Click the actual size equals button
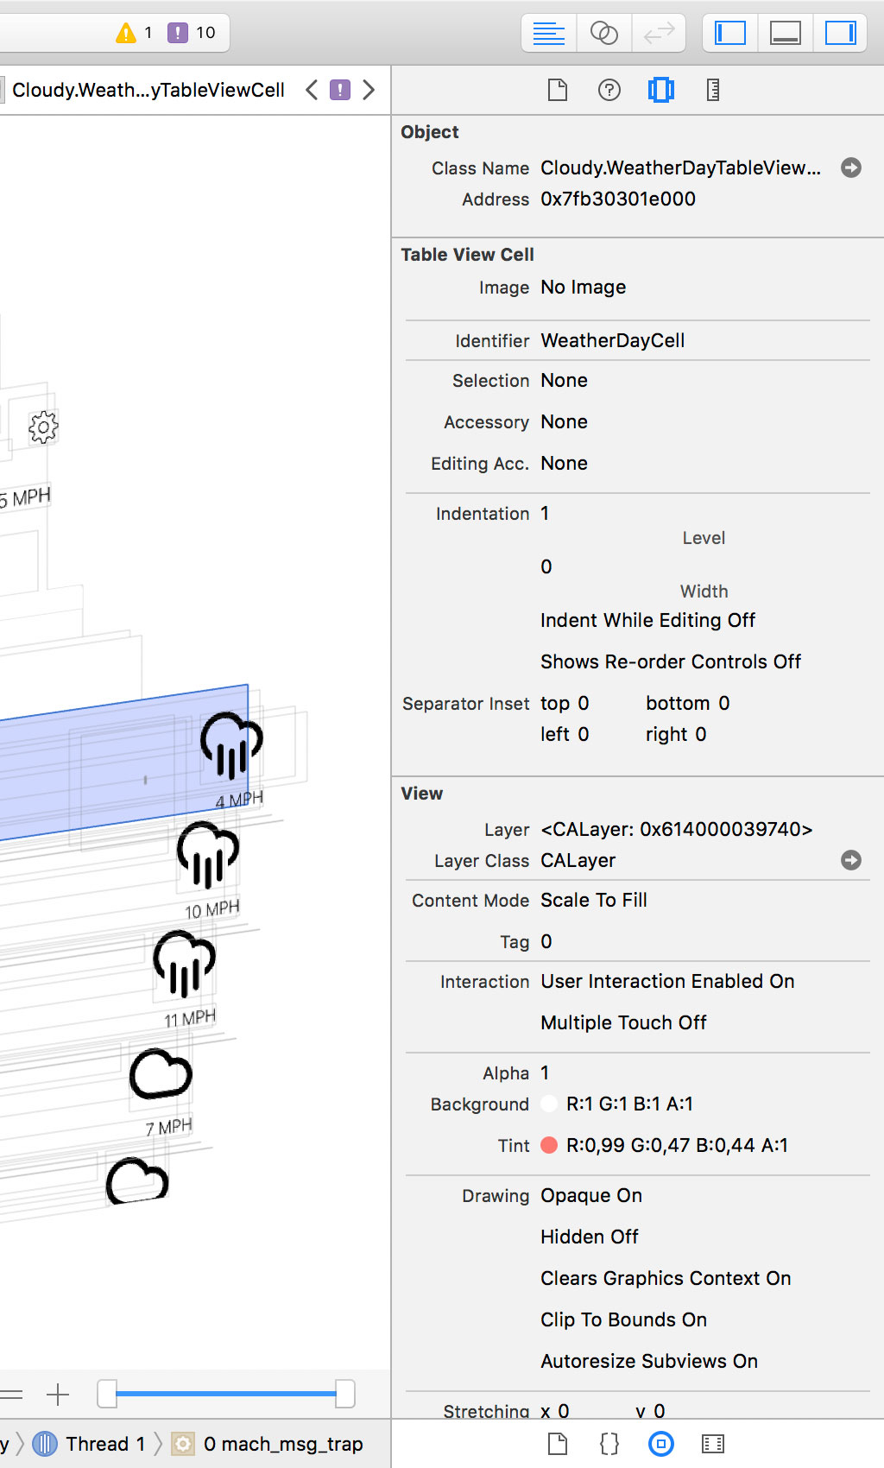 (x=11, y=1395)
